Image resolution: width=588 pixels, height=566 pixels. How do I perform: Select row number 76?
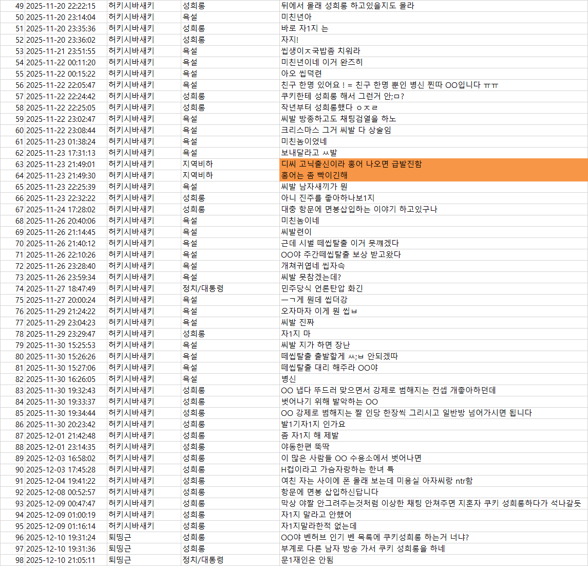tap(13, 311)
